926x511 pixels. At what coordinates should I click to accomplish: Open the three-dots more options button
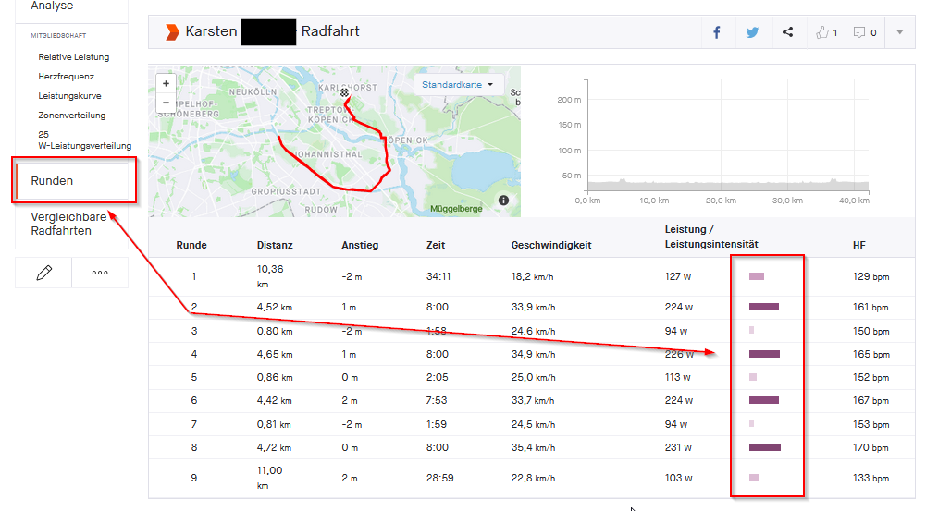(100, 273)
